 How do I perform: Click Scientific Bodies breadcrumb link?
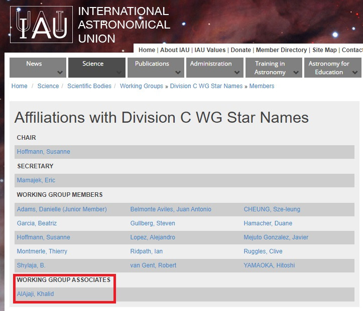[89, 86]
